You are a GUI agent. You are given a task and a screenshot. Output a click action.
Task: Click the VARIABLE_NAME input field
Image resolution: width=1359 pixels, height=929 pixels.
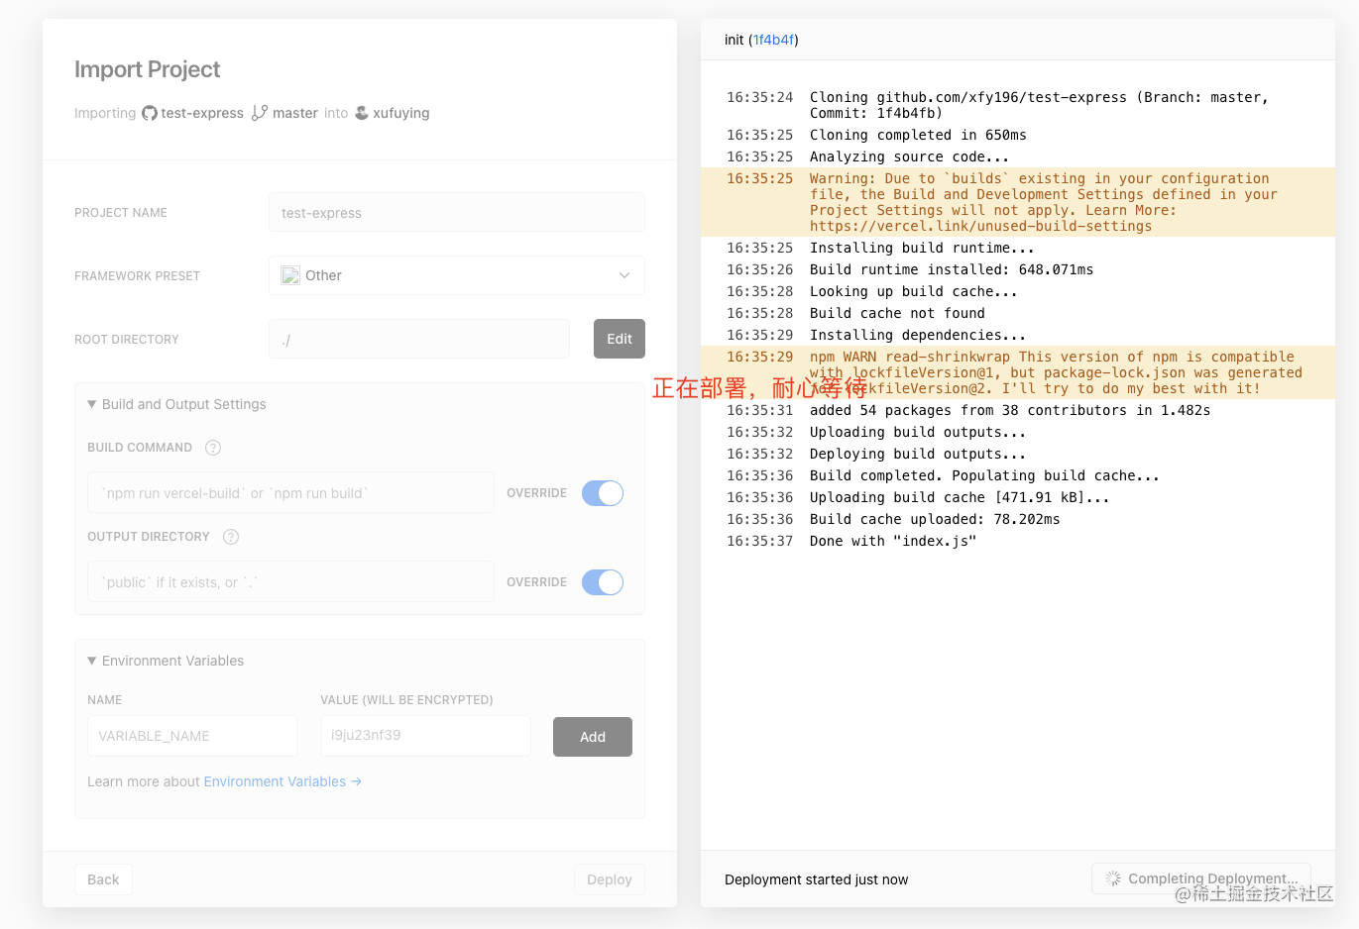[x=192, y=736]
